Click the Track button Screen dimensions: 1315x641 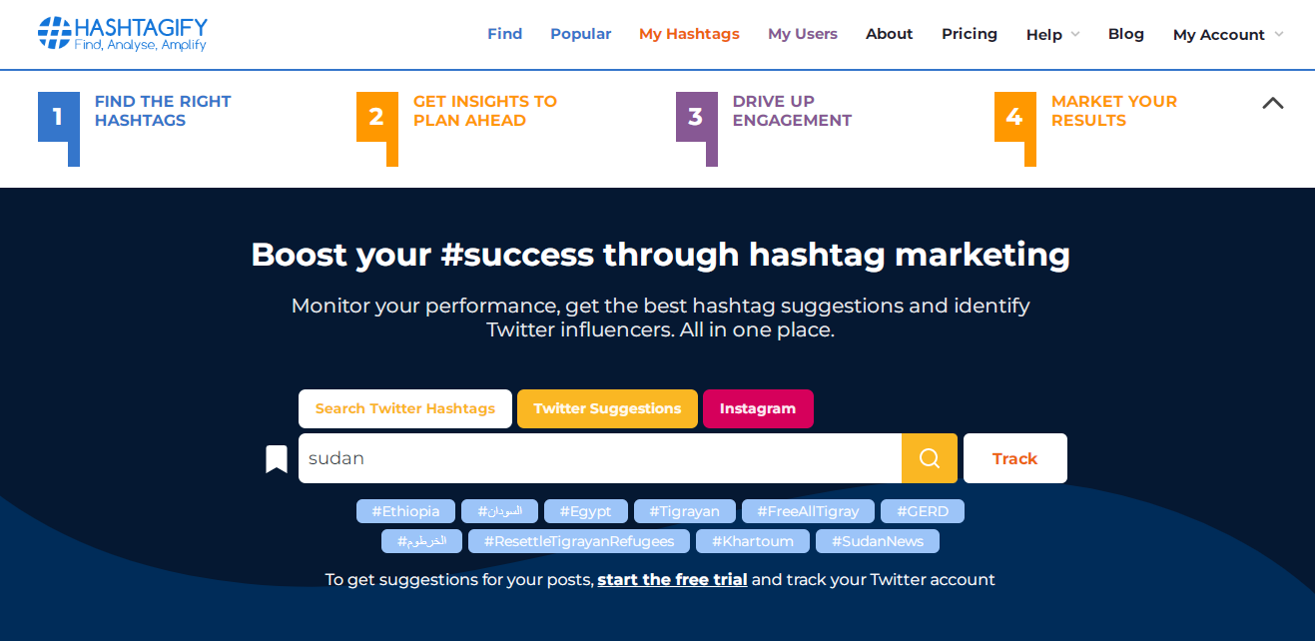tap(1015, 458)
